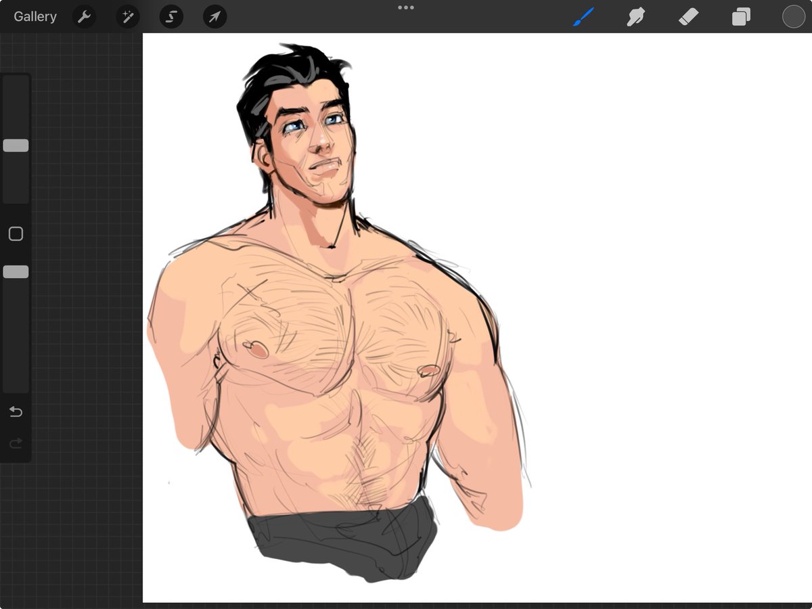Tap the three-dot menu at the top
The height and width of the screenshot is (609, 812).
point(406,8)
